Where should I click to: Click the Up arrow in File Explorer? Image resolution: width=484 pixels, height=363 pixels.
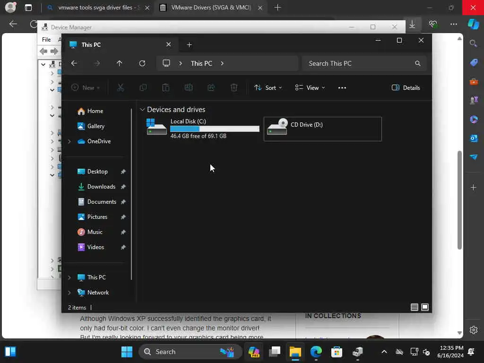120,63
